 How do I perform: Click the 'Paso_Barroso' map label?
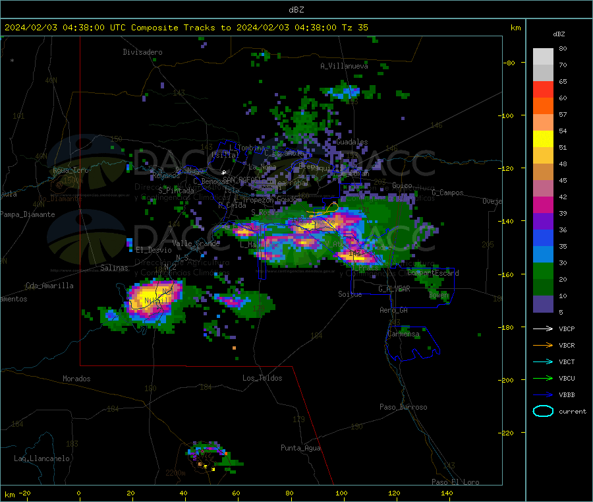tap(403, 407)
